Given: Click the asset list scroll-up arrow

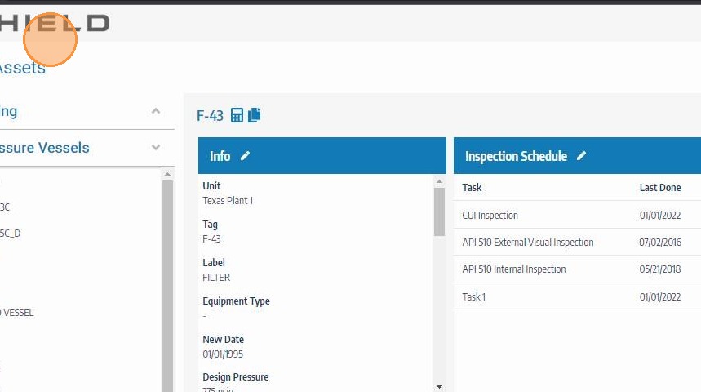Looking at the screenshot, I should tap(167, 174).
